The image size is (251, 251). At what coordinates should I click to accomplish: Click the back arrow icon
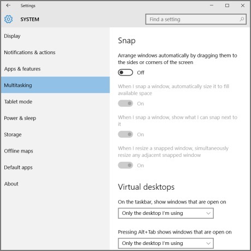8,5
